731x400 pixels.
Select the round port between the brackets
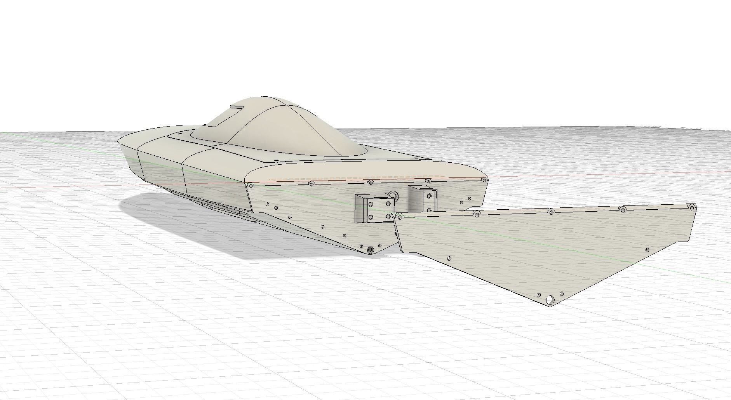point(393,195)
